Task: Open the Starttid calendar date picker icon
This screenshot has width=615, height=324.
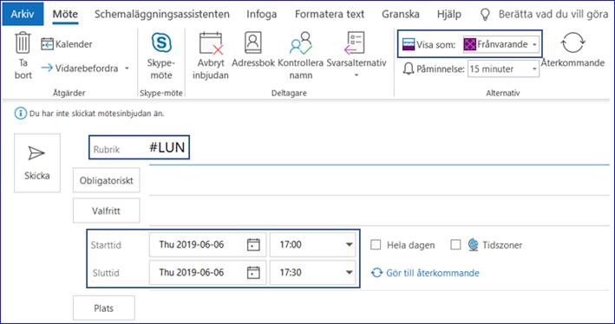Action: tap(253, 245)
